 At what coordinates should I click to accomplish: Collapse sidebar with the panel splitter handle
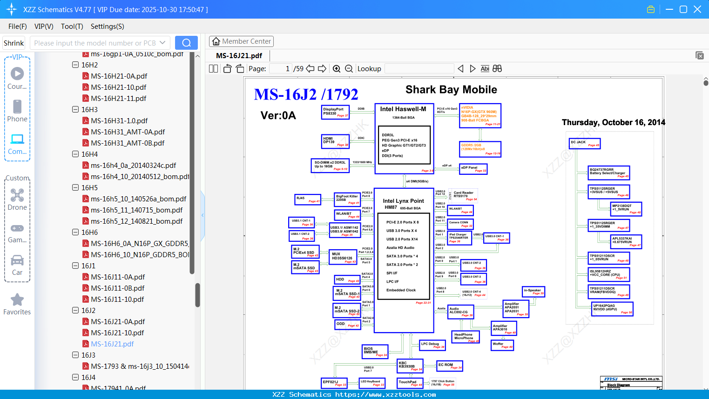[203, 215]
